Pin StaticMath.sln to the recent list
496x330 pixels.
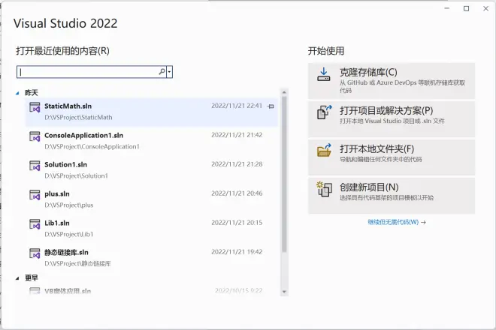pos(271,106)
